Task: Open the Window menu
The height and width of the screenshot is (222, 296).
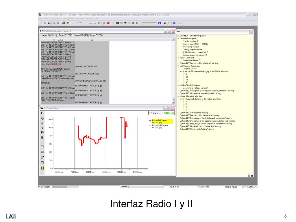Action: click(x=89, y=18)
